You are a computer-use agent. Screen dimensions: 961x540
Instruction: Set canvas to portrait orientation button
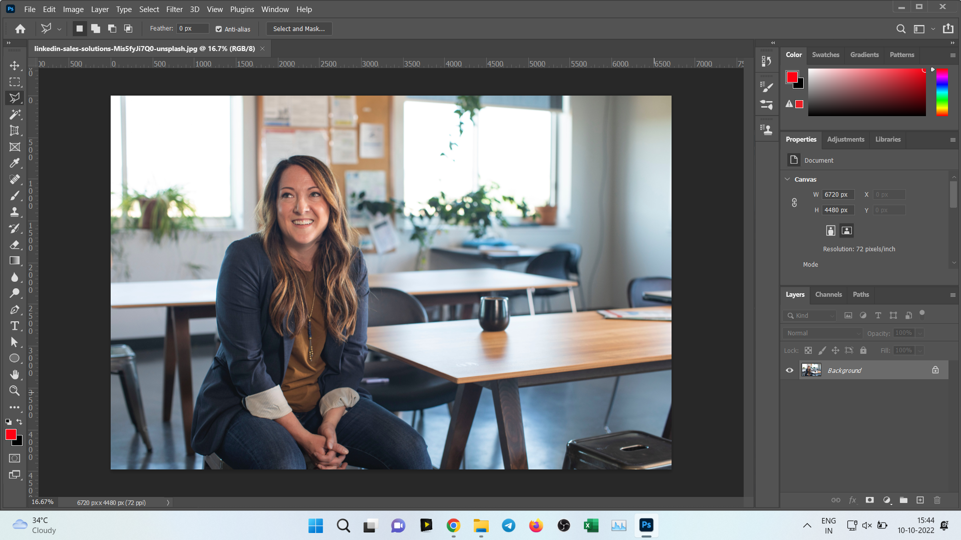831,230
